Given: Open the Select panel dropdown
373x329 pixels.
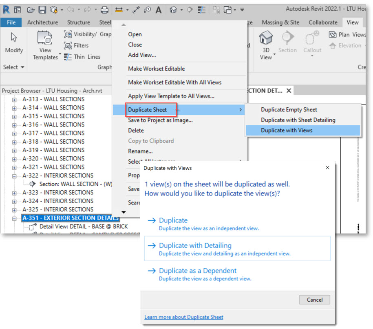Looking at the screenshot, I should (13, 67).
